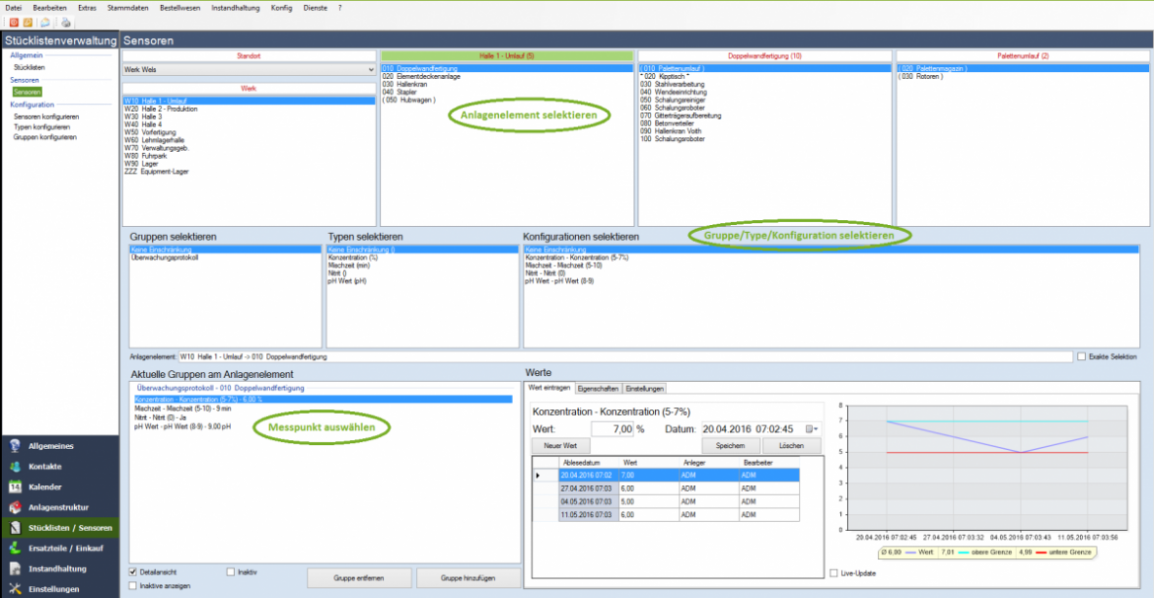Open Kalender via its calendar icon
The width and height of the screenshot is (1154, 598).
coord(15,487)
